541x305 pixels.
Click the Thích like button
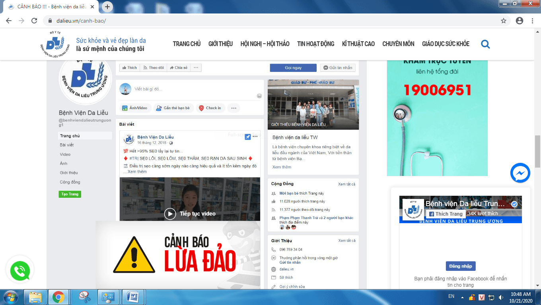(x=129, y=68)
